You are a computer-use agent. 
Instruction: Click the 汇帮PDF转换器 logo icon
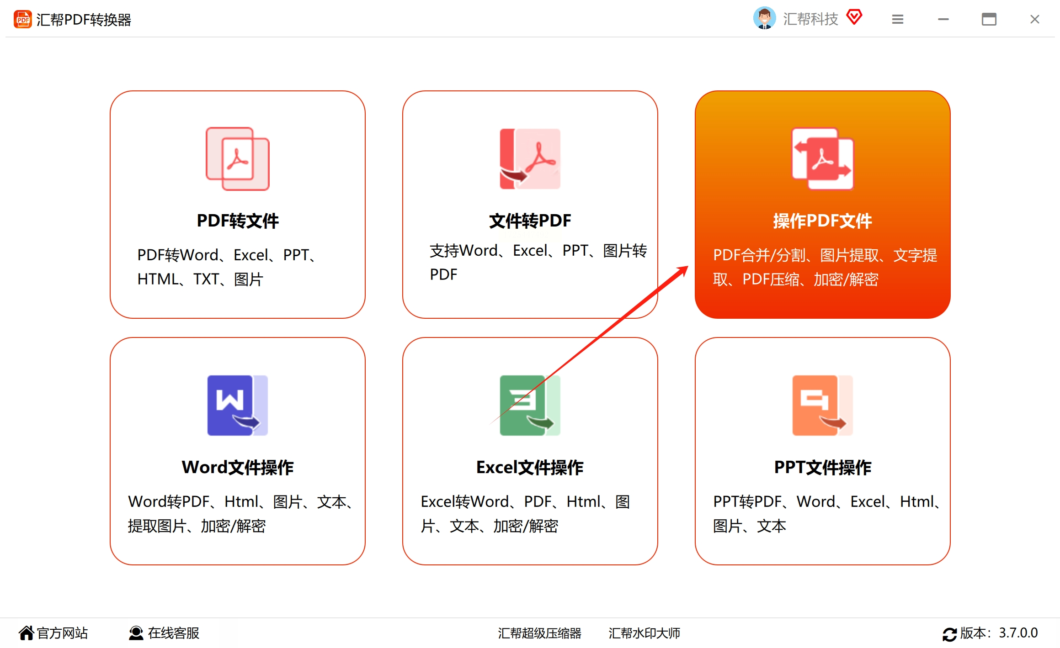22,19
